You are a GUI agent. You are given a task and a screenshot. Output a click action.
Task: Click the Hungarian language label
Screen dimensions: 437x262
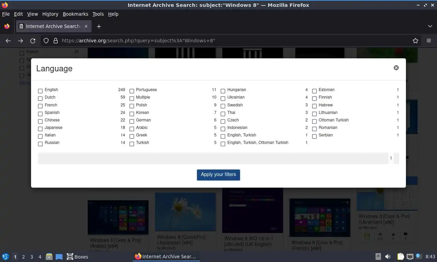237,90
